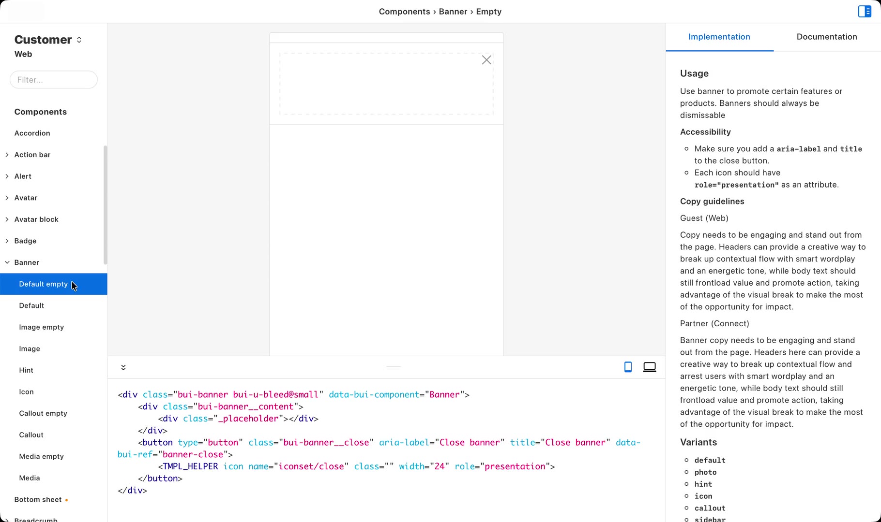881x522 pixels.
Task: Click the sidebar vertical scrollbar
Action: coord(105,205)
